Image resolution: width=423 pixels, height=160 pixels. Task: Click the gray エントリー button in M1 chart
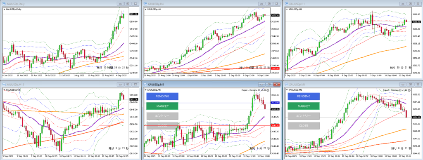pos(304,116)
